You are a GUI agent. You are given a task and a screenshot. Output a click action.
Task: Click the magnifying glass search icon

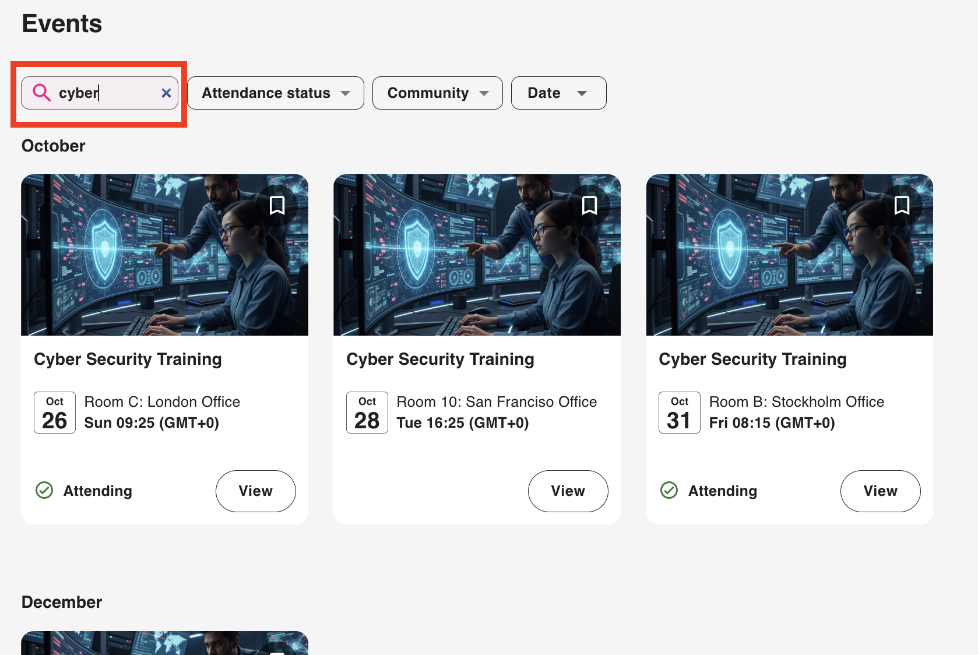point(41,93)
